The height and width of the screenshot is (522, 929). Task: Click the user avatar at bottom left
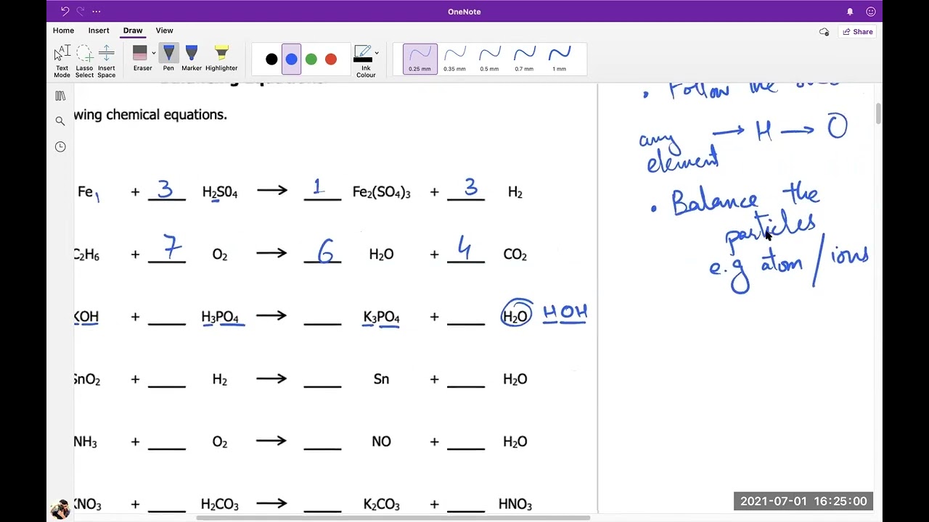pyautogui.click(x=61, y=510)
